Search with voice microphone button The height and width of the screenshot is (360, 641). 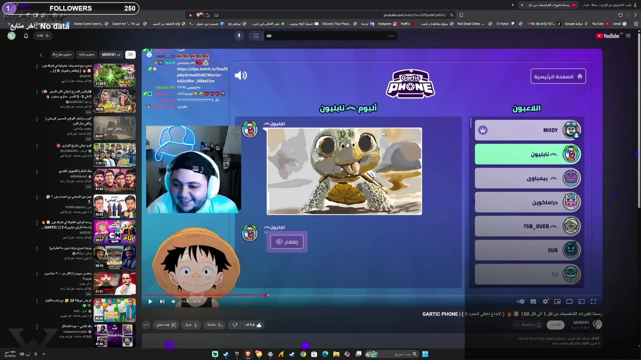pyautogui.click(x=239, y=35)
